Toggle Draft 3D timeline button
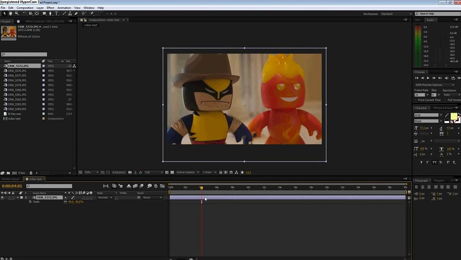This screenshot has width=461, height=260. pos(120,186)
